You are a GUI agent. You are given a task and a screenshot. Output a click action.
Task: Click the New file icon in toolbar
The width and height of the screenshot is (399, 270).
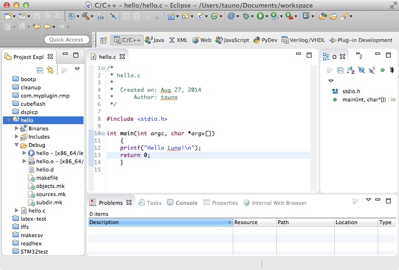pos(7,16)
